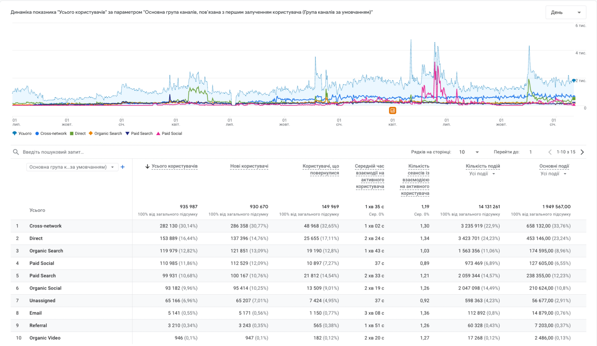Image resolution: width=597 pixels, height=346 pixels.
Task: Click the Перейти до page number field
Action: point(531,152)
